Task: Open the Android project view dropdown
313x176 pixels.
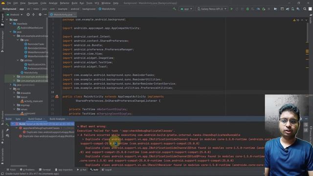Action: 15,15
